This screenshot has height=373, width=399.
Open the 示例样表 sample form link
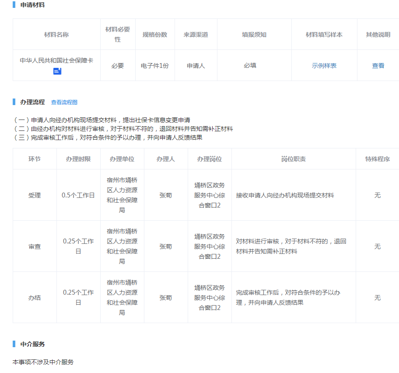coord(324,66)
